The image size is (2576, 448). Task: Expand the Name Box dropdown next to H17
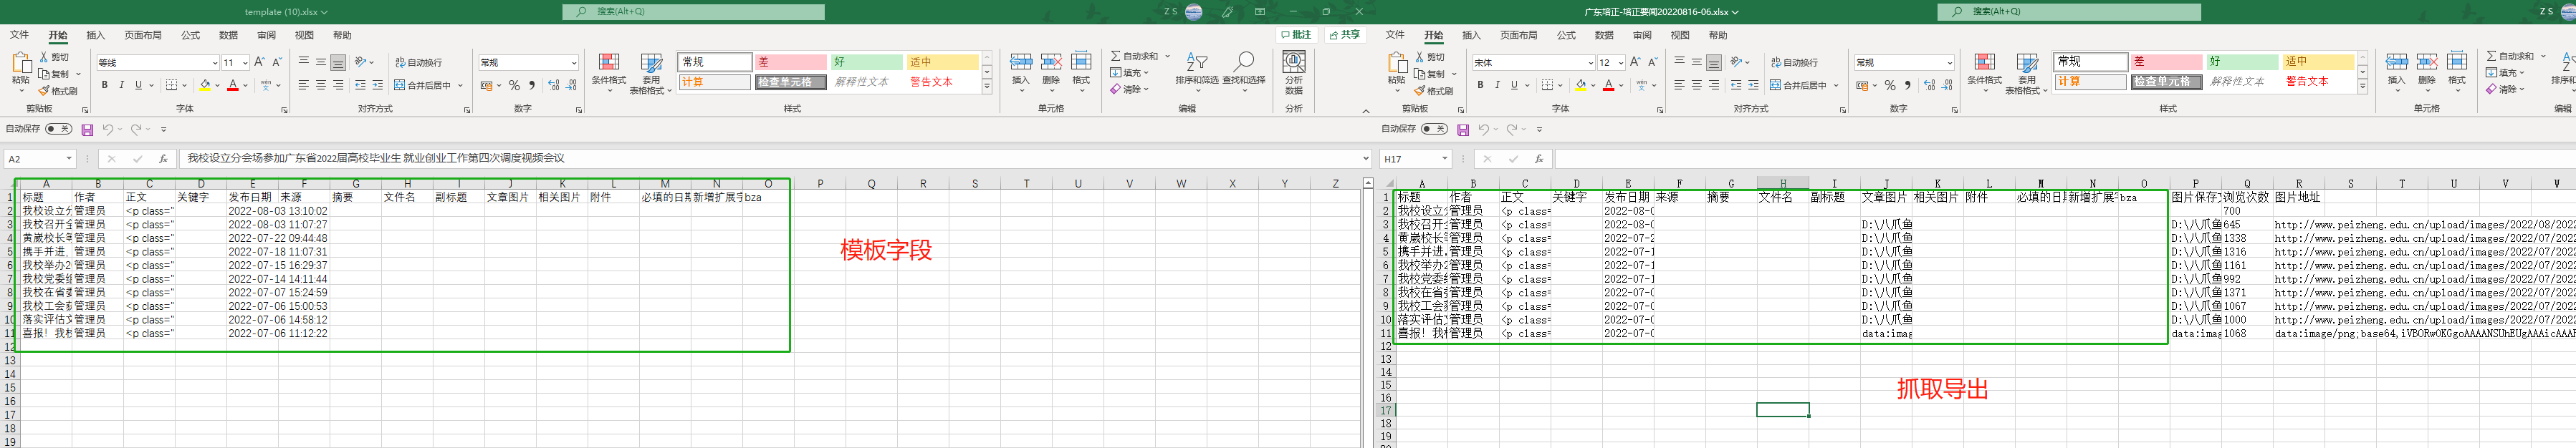(x=1444, y=159)
